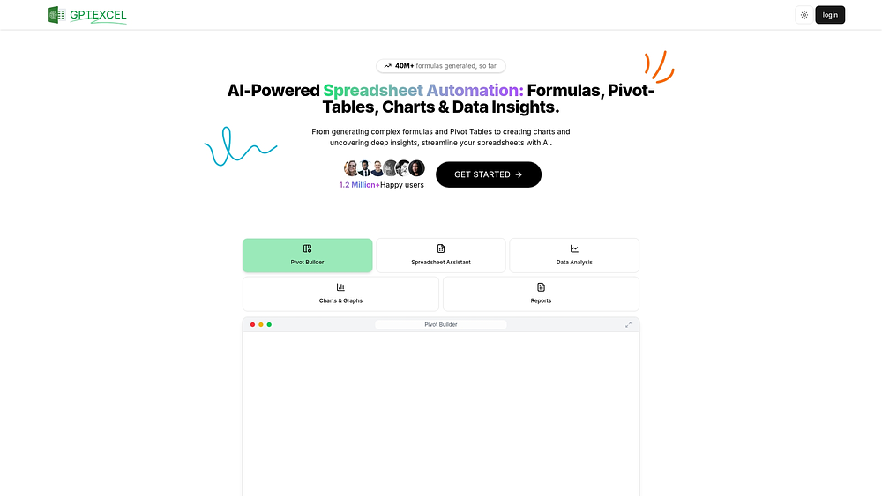This screenshot has height=496, width=882.
Task: Click the GPTExcel logo icon
Action: (56, 14)
